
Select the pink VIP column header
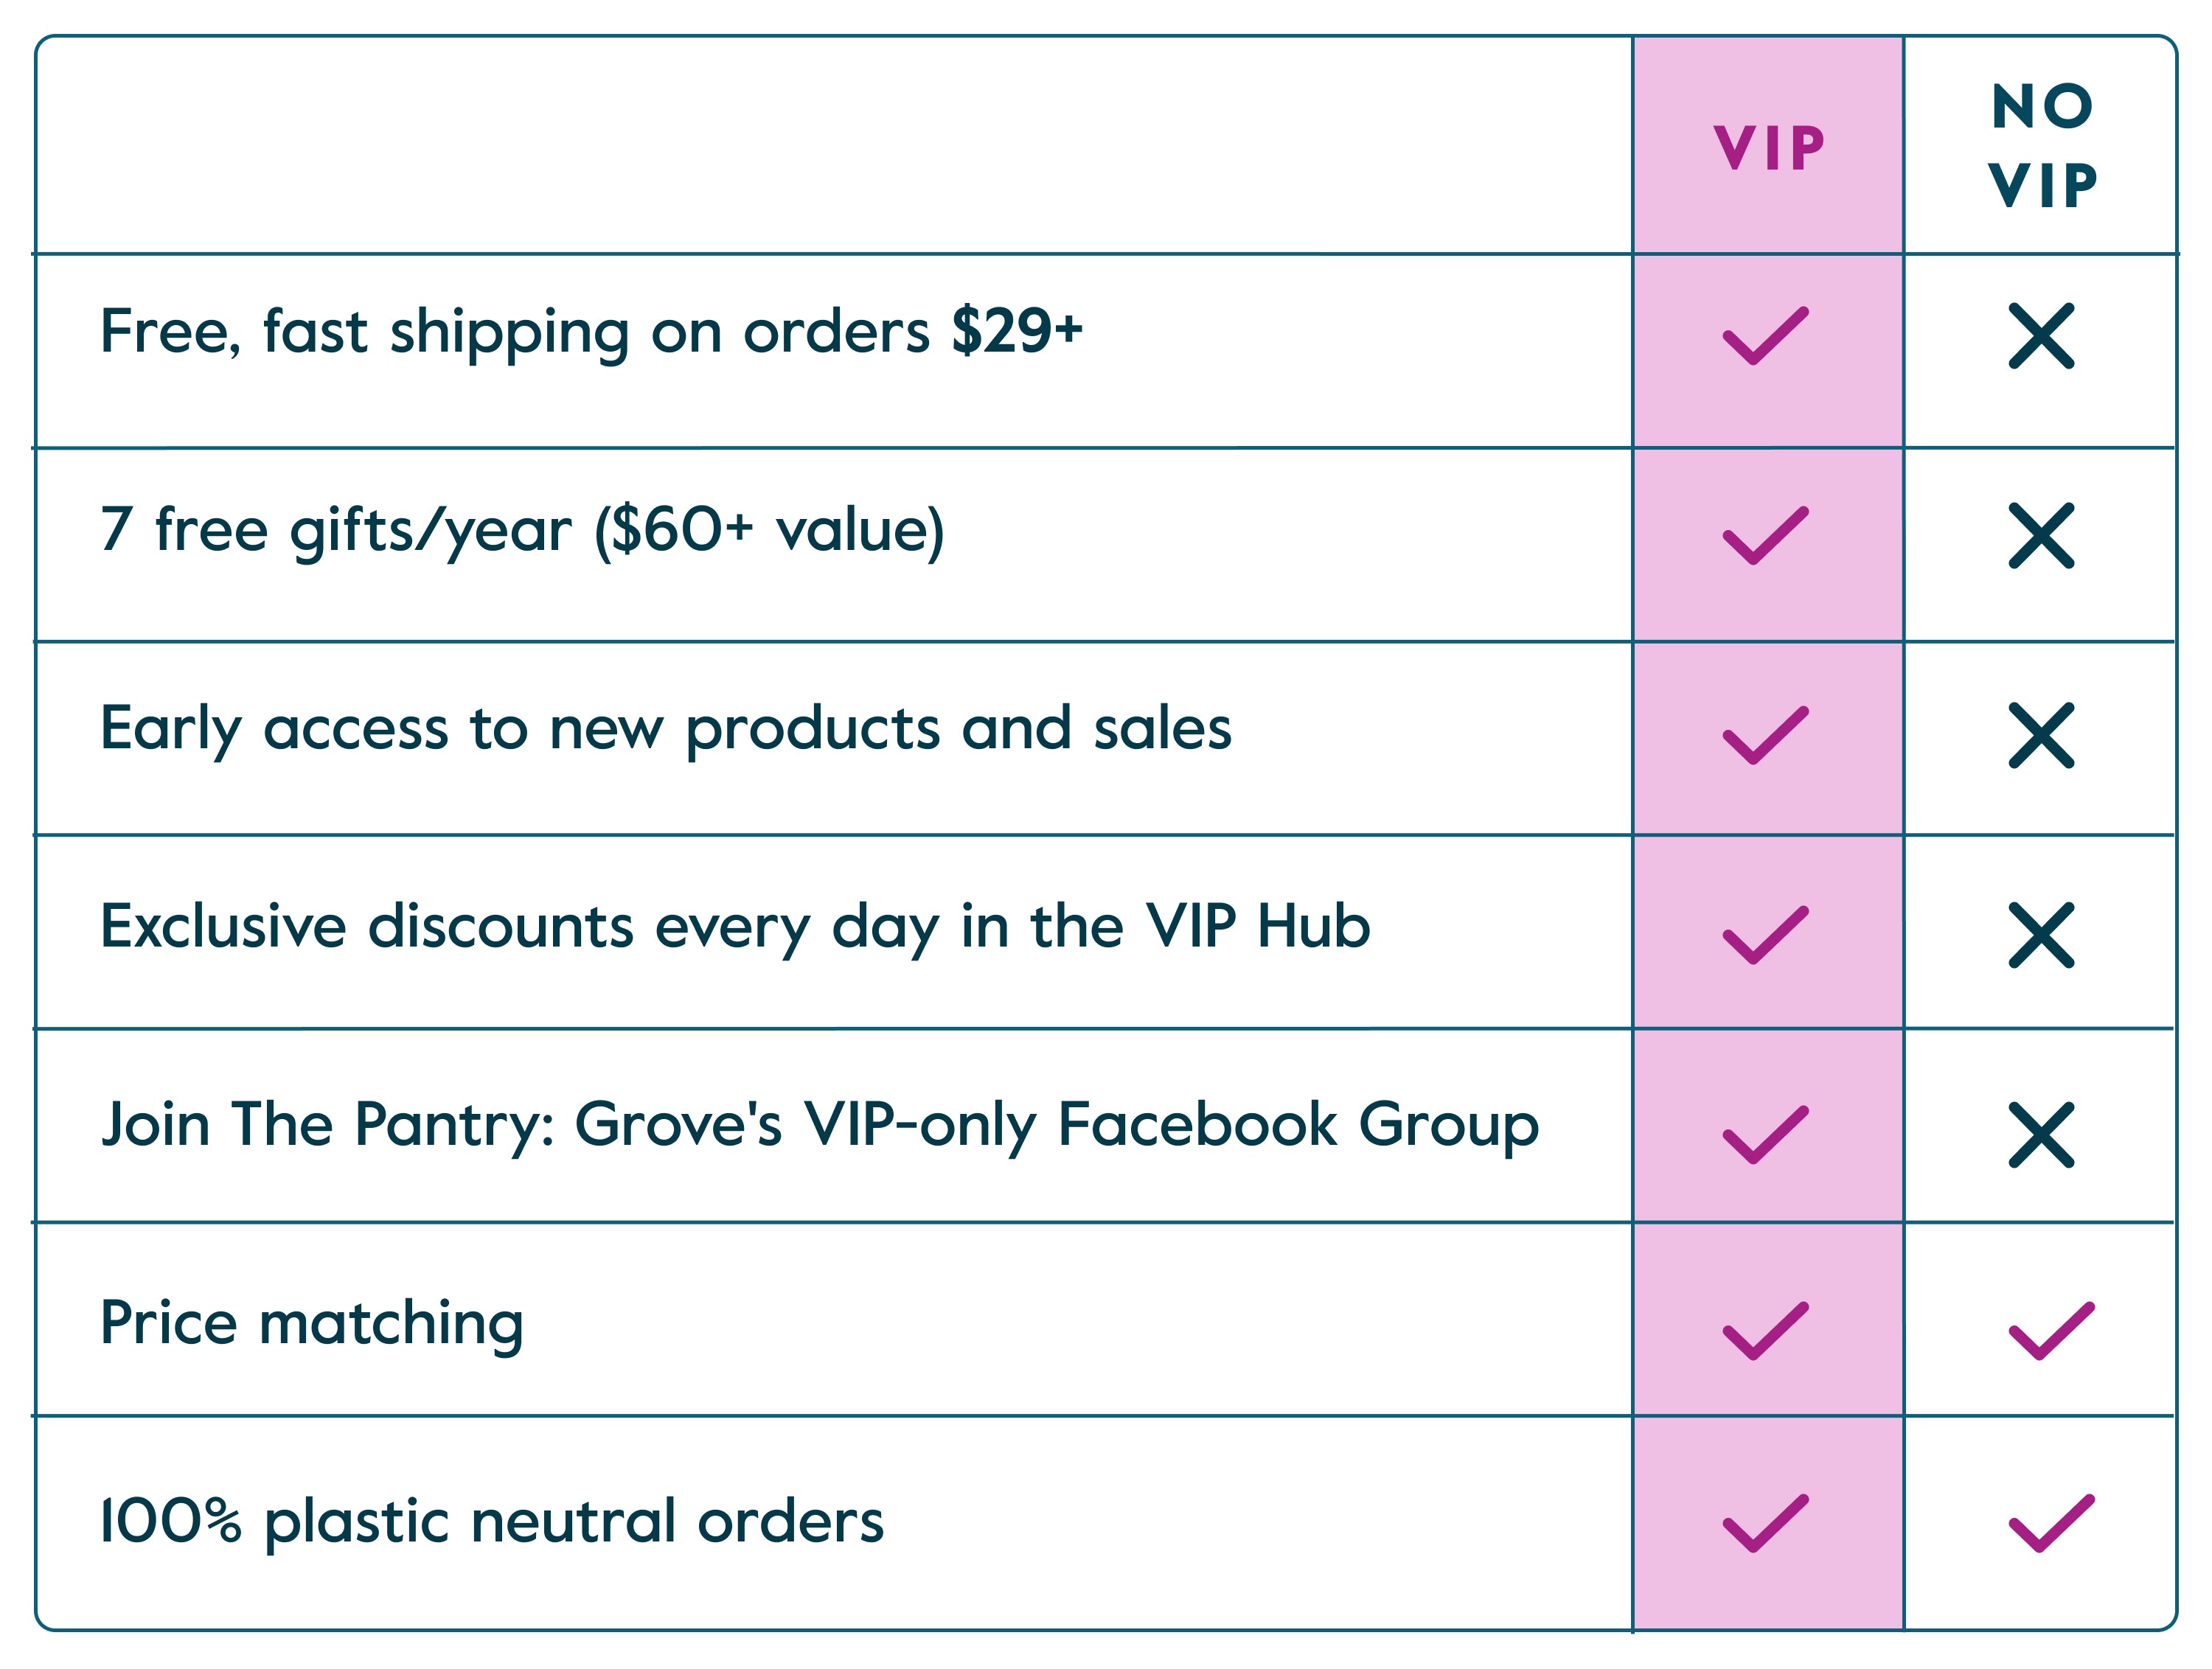[1768, 148]
